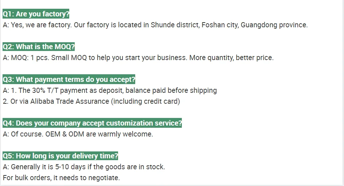The image size is (344, 186).
Task: Click the words Guangdong province
Action: pos(274,25)
